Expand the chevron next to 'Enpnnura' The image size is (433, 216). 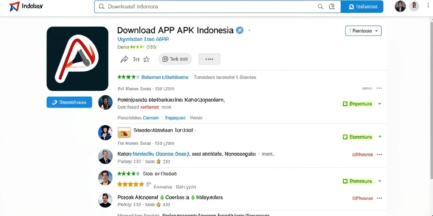pyautogui.click(x=380, y=104)
